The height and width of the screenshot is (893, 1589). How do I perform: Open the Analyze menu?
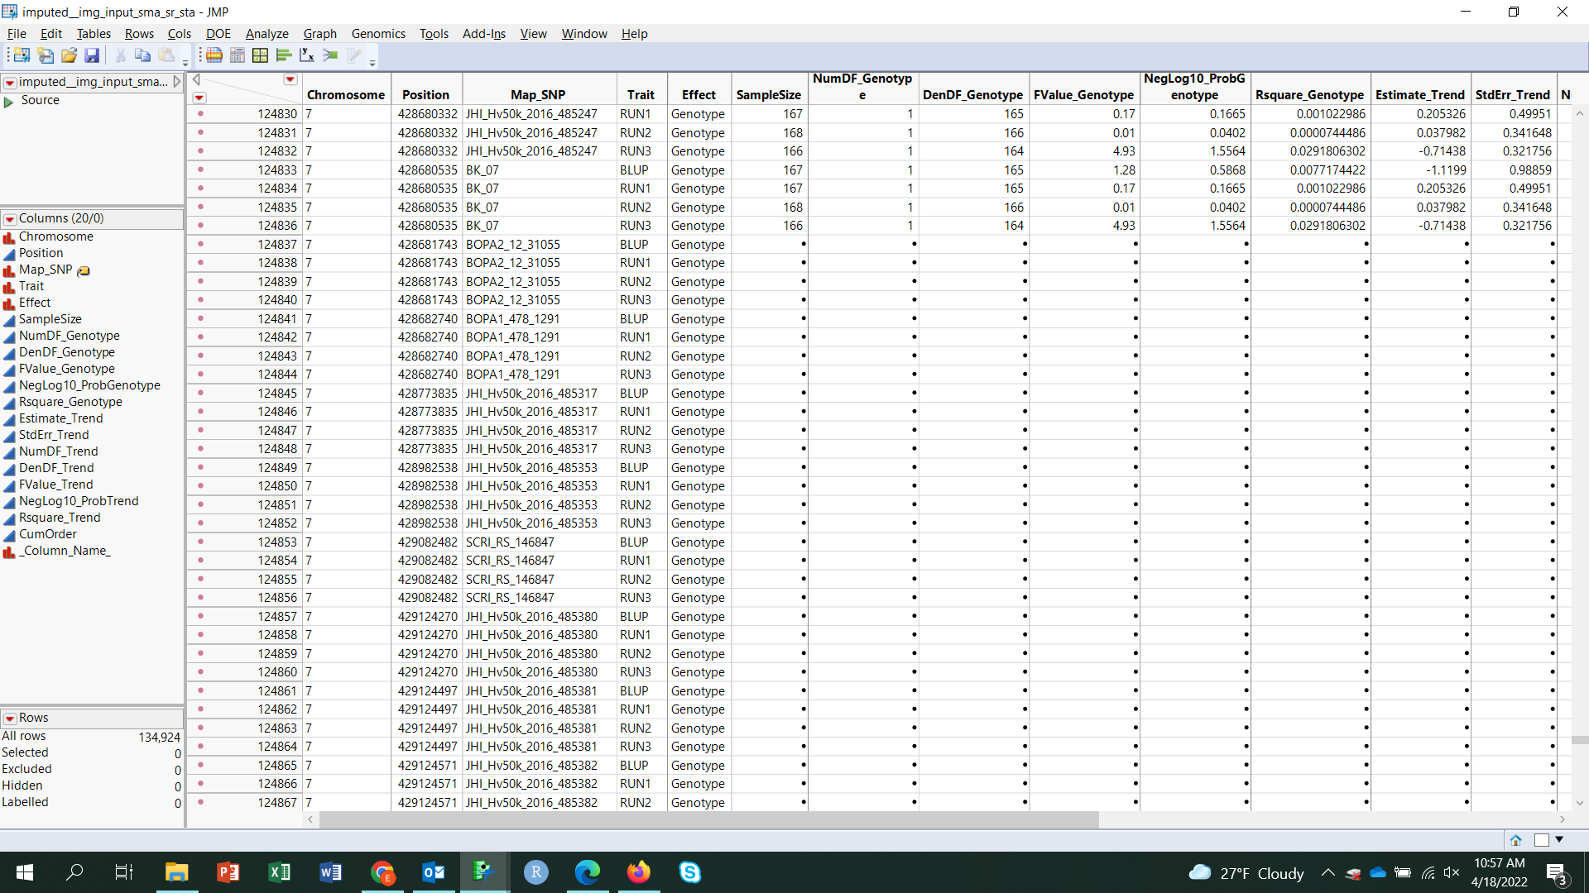266,34
